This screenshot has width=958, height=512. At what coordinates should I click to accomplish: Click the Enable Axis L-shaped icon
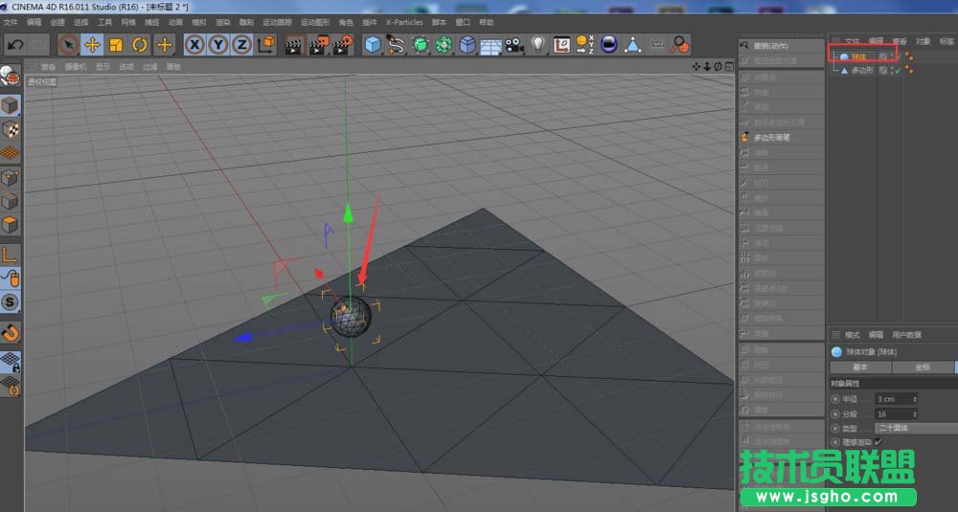[x=11, y=256]
